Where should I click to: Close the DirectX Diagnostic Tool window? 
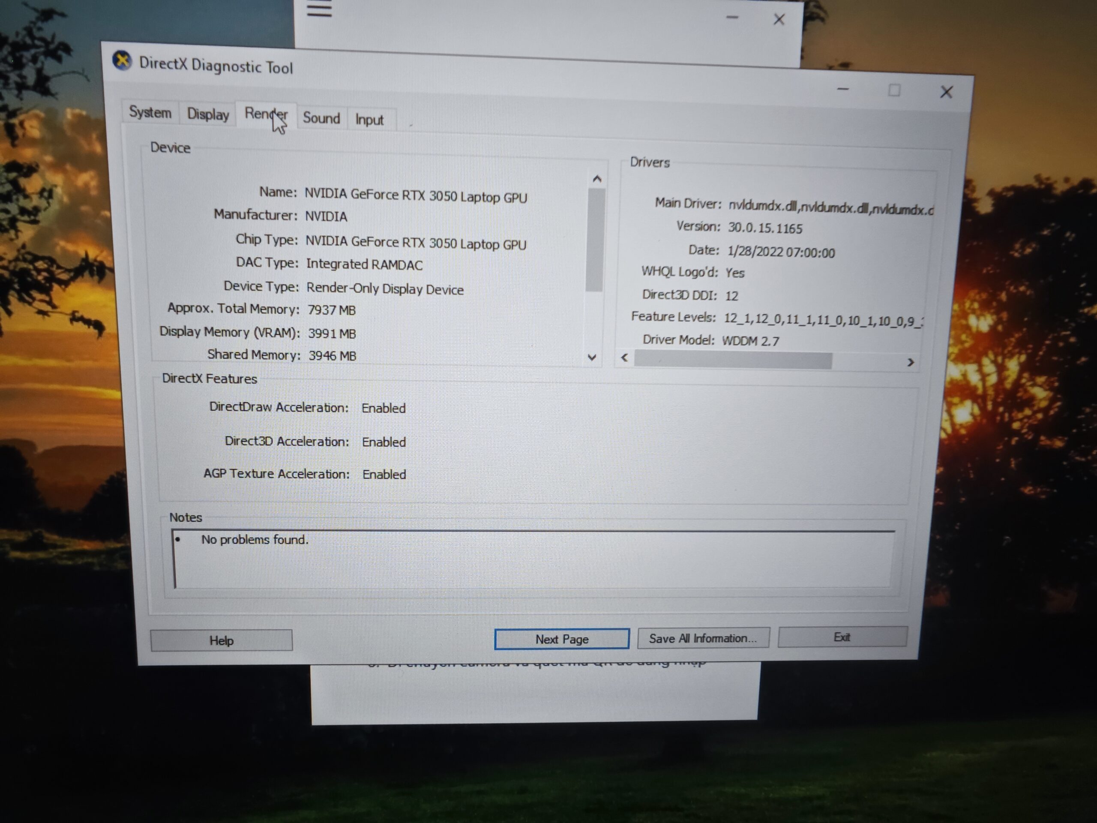[946, 92]
